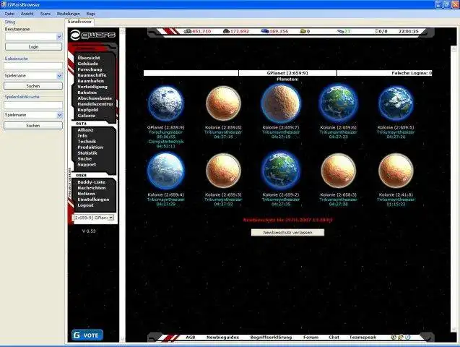Open the Forschung sidebar link
The width and height of the screenshot is (460, 347).
90,69
